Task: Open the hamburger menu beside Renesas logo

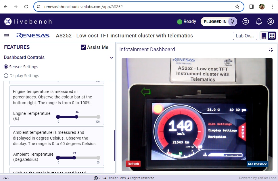Action: 7,36
